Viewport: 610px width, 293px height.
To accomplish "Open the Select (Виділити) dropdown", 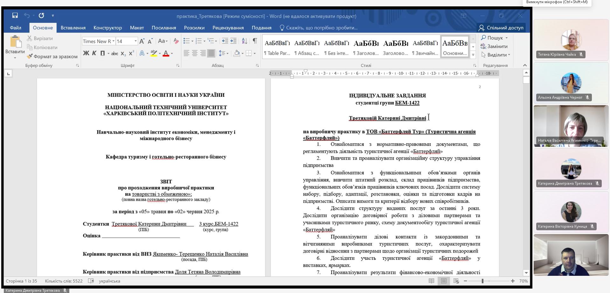I will coord(496,55).
